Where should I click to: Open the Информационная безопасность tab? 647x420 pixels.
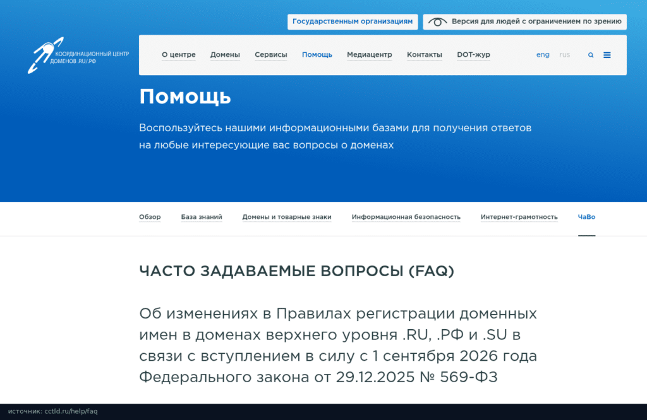click(x=406, y=217)
